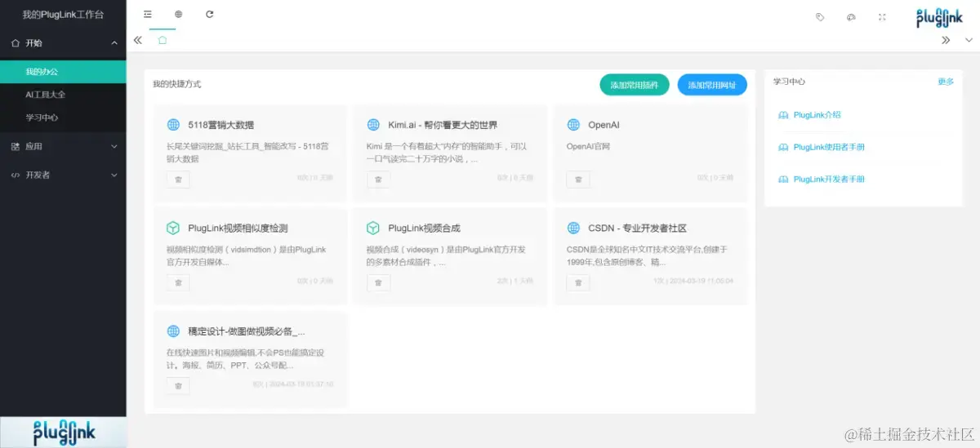Open AI工具大全 in the sidebar
This screenshot has height=448, width=980.
[x=63, y=95]
